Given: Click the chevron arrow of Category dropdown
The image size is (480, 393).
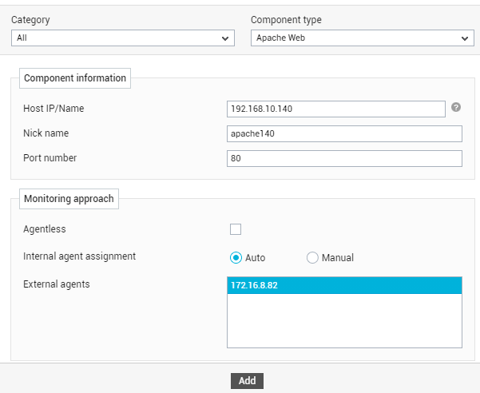Looking at the screenshot, I should [225, 38].
